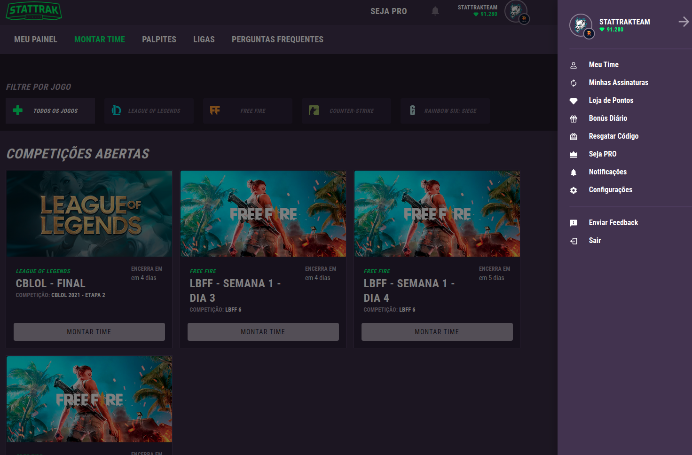Viewport: 692px width, 455px height.
Task: Open Perguntas Frequentes tab
Action: [277, 39]
